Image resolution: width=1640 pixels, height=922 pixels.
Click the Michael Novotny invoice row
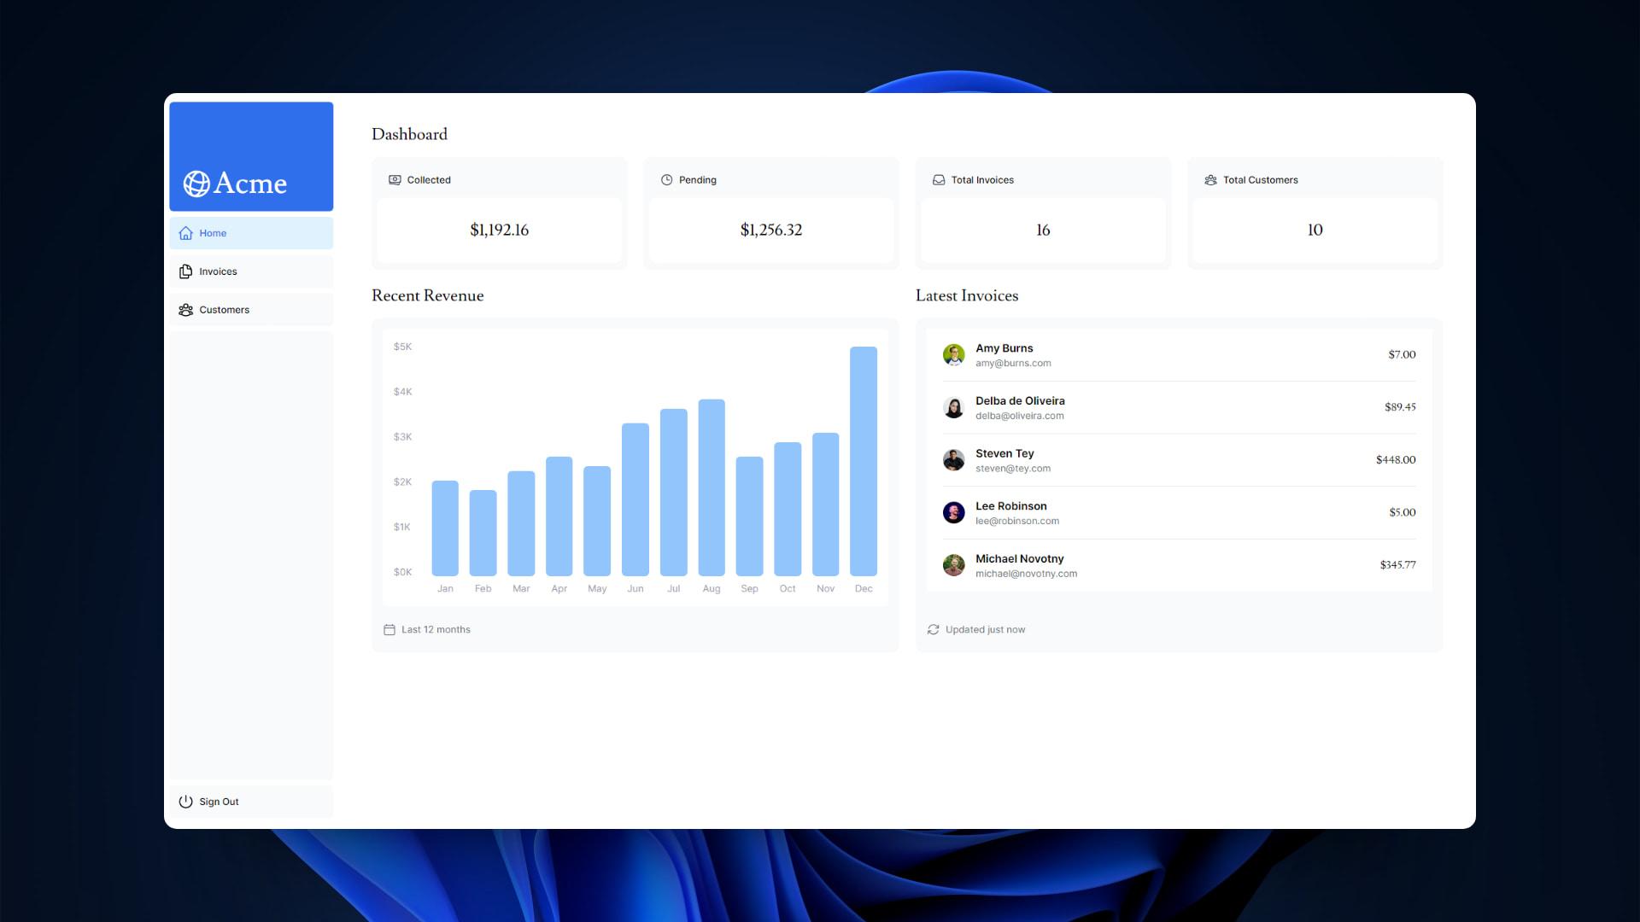(1179, 564)
